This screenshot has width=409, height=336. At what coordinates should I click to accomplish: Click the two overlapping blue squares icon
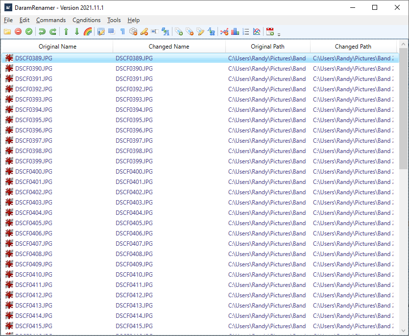point(112,31)
